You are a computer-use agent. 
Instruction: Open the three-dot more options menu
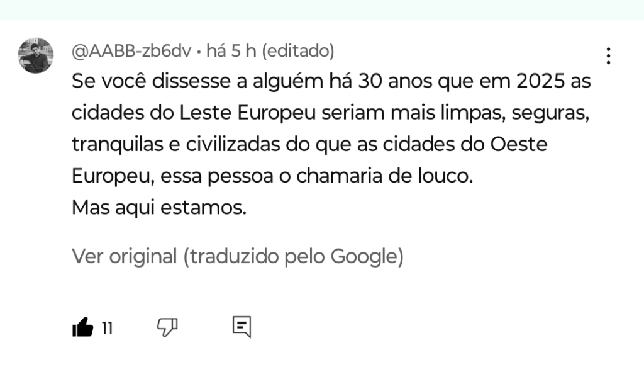click(x=608, y=56)
